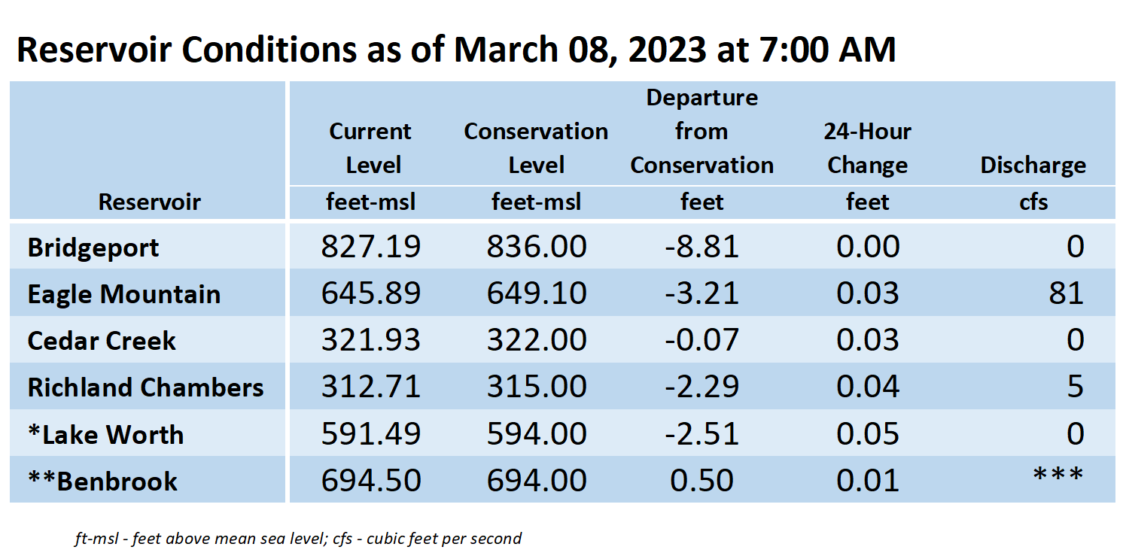The image size is (1126, 559).
Task: Select Cedar Creek departure value -0.07
Action: click(701, 340)
